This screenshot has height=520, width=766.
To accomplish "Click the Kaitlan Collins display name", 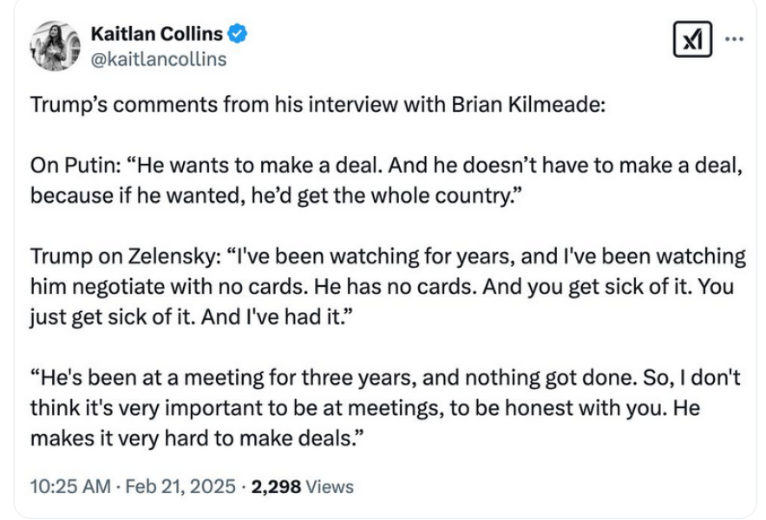I will (x=156, y=35).
